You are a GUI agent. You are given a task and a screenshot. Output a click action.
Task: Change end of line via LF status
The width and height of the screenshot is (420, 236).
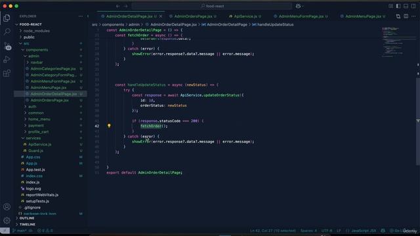click(x=339, y=230)
